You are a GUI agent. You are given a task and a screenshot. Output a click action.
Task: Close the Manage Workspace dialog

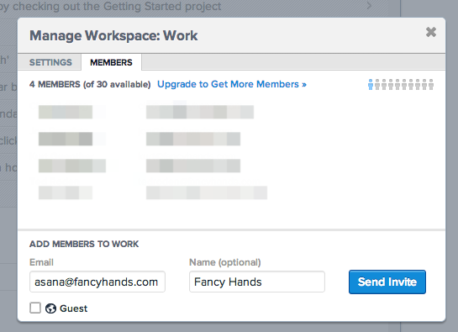tap(431, 32)
